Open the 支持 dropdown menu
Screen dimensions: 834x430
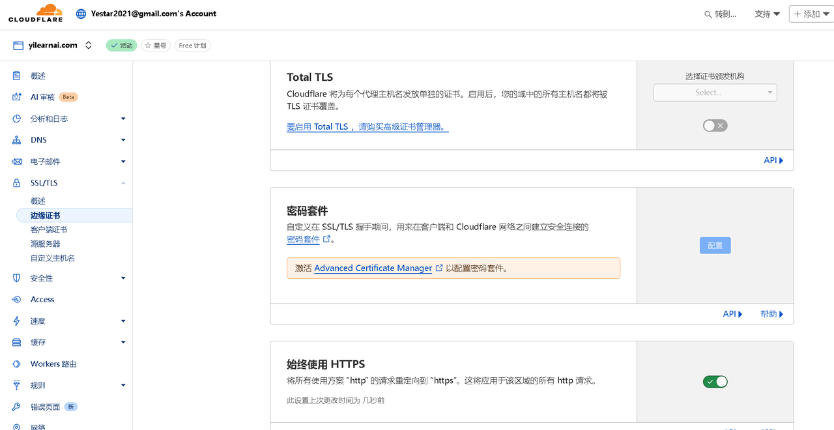coord(767,14)
